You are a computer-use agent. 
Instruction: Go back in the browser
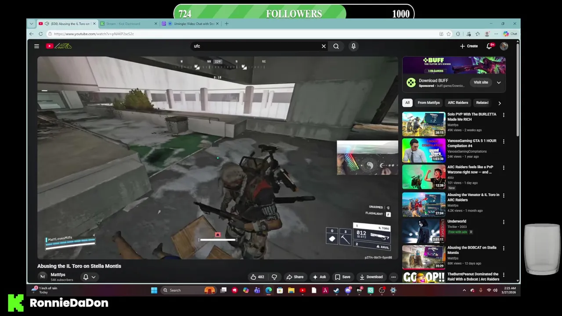(x=32, y=34)
